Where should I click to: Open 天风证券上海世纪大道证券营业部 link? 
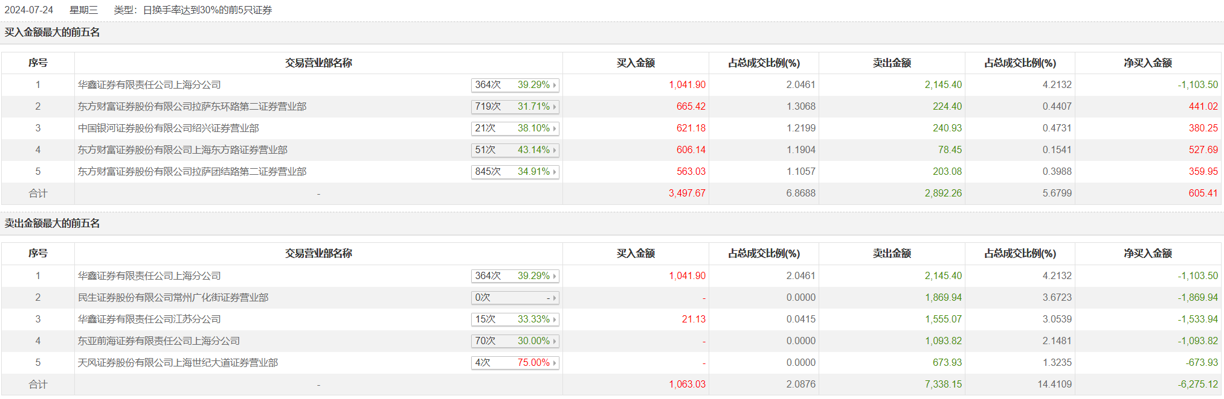click(x=178, y=363)
